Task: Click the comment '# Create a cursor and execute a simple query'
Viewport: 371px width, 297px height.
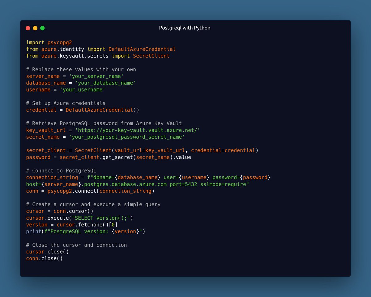Action: [93, 204]
